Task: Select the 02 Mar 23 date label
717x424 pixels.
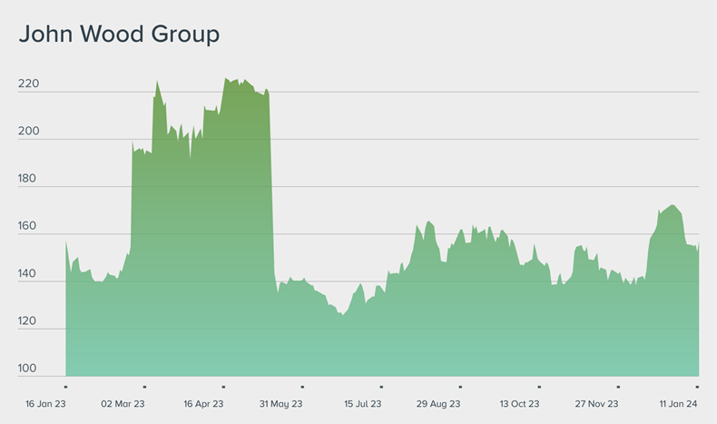Action: 123,403
